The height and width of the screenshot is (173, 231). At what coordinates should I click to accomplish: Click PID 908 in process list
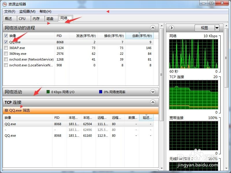tap(59, 65)
